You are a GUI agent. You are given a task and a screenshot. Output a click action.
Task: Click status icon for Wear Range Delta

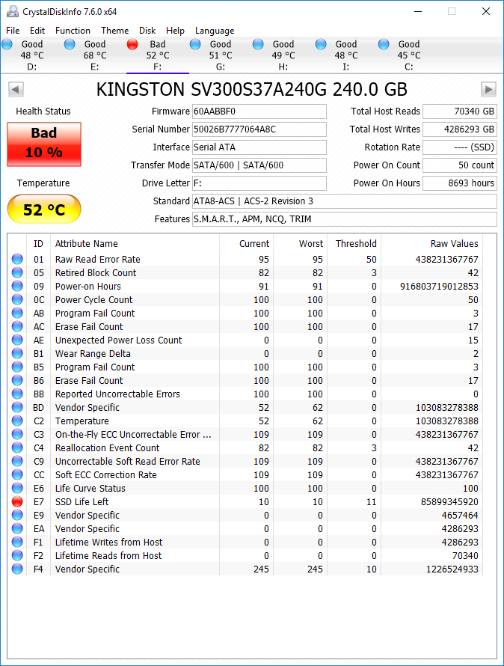(17, 353)
